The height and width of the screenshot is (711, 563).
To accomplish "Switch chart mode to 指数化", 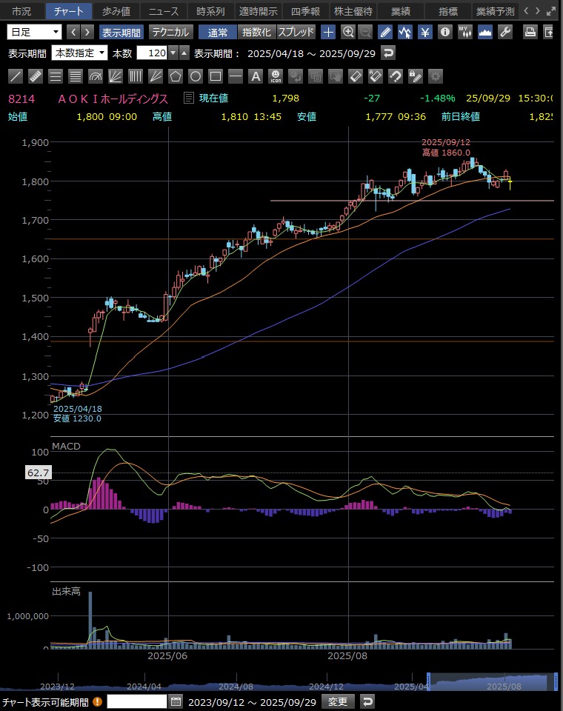I will (x=257, y=32).
